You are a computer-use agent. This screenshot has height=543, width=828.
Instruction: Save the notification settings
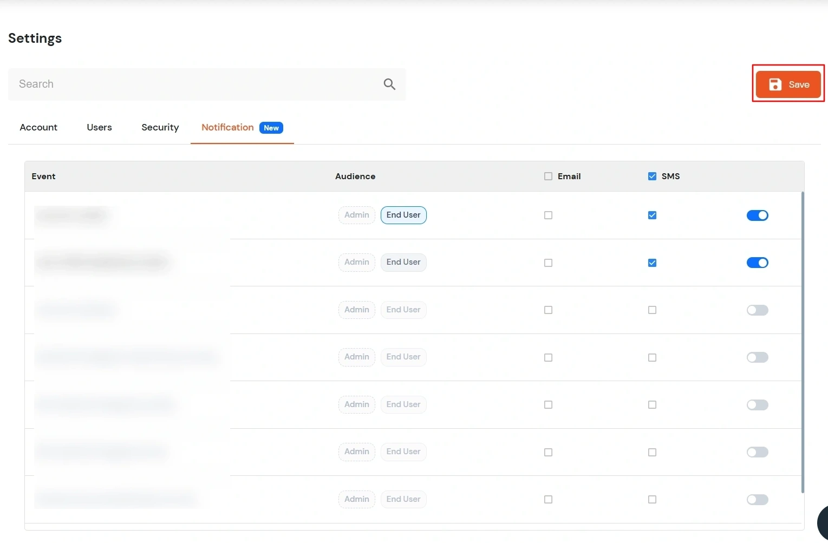point(788,84)
